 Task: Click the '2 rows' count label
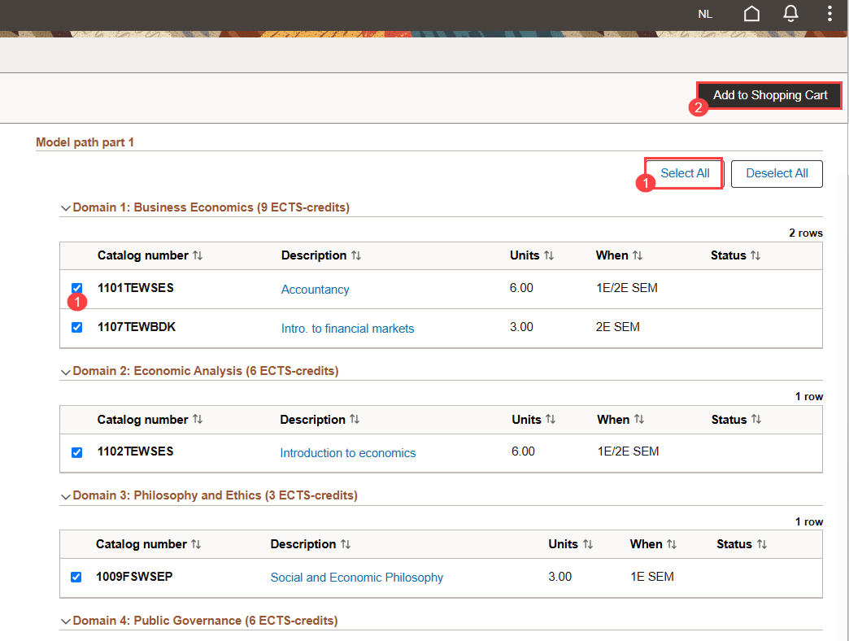coord(806,233)
